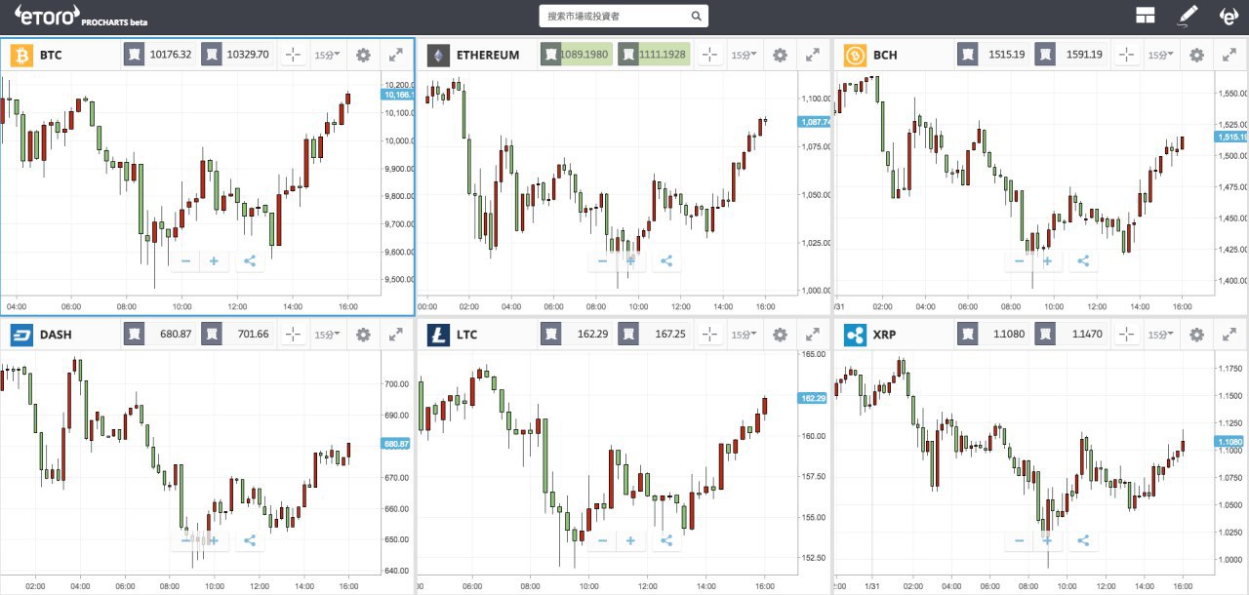
Task: Open the BTC timeframe dropdown
Action: point(327,56)
